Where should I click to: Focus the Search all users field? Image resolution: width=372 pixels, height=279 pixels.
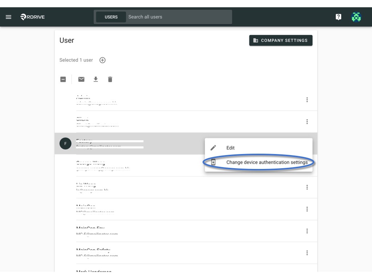tap(179, 17)
